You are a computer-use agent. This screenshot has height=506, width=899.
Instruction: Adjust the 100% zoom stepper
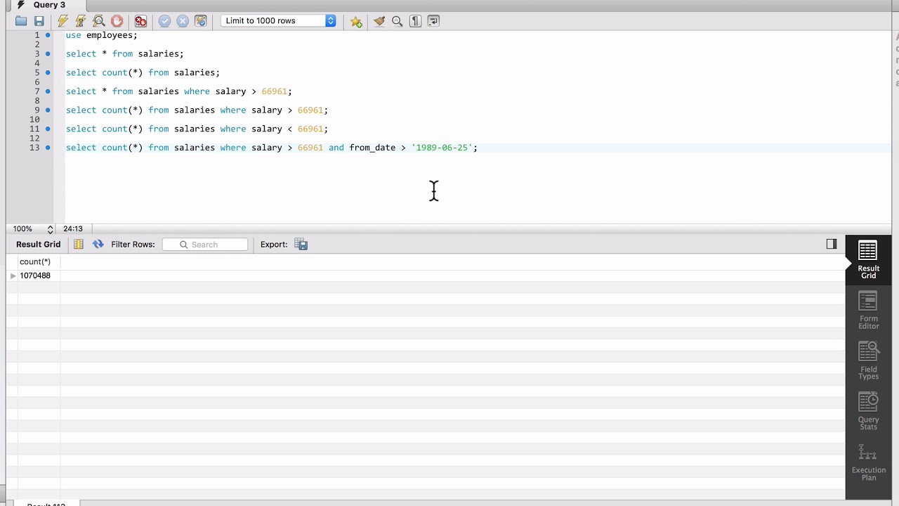(x=50, y=229)
